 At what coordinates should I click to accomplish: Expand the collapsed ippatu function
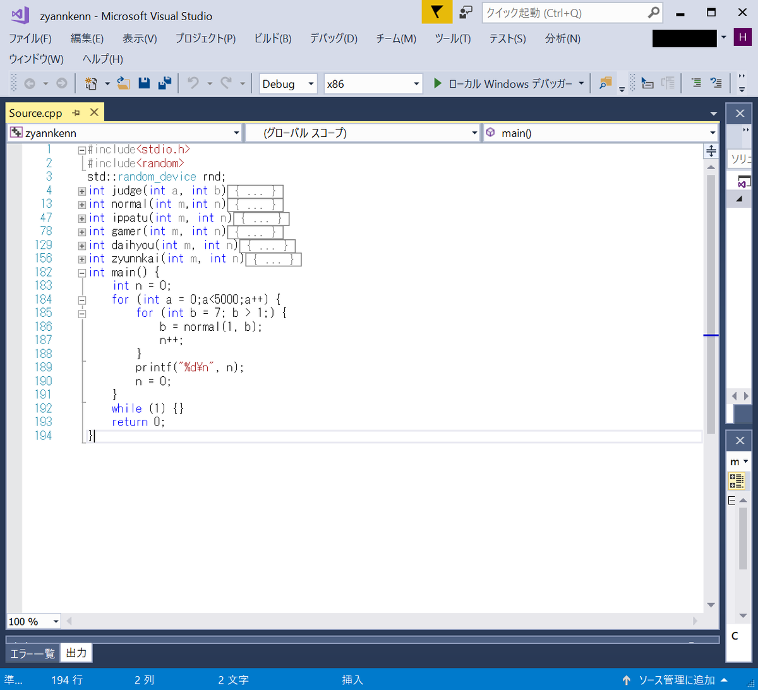click(x=82, y=218)
